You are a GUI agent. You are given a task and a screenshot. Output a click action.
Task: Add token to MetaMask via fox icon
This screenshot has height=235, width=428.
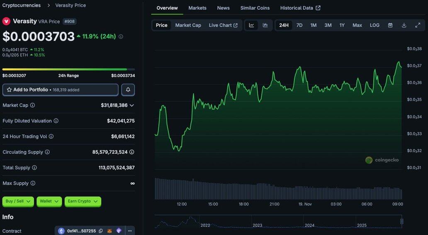click(110, 231)
